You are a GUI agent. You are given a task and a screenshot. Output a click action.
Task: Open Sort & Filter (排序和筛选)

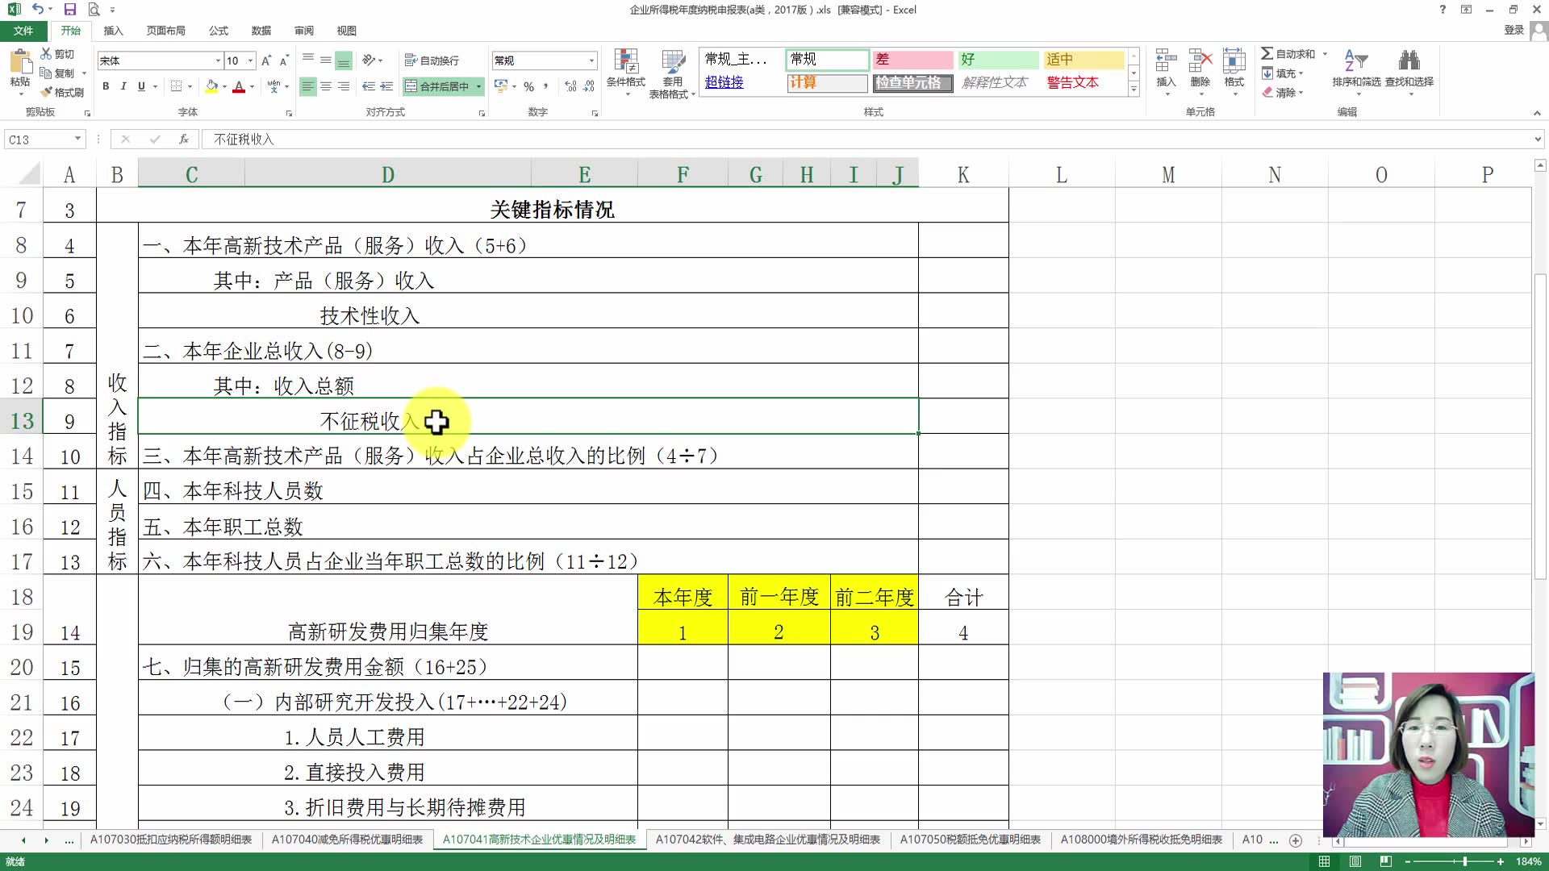(x=1355, y=73)
